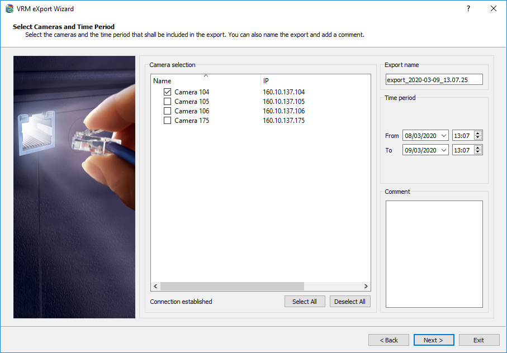Click the Exit button
Viewport: 507px width, 353px height.
(x=478, y=340)
